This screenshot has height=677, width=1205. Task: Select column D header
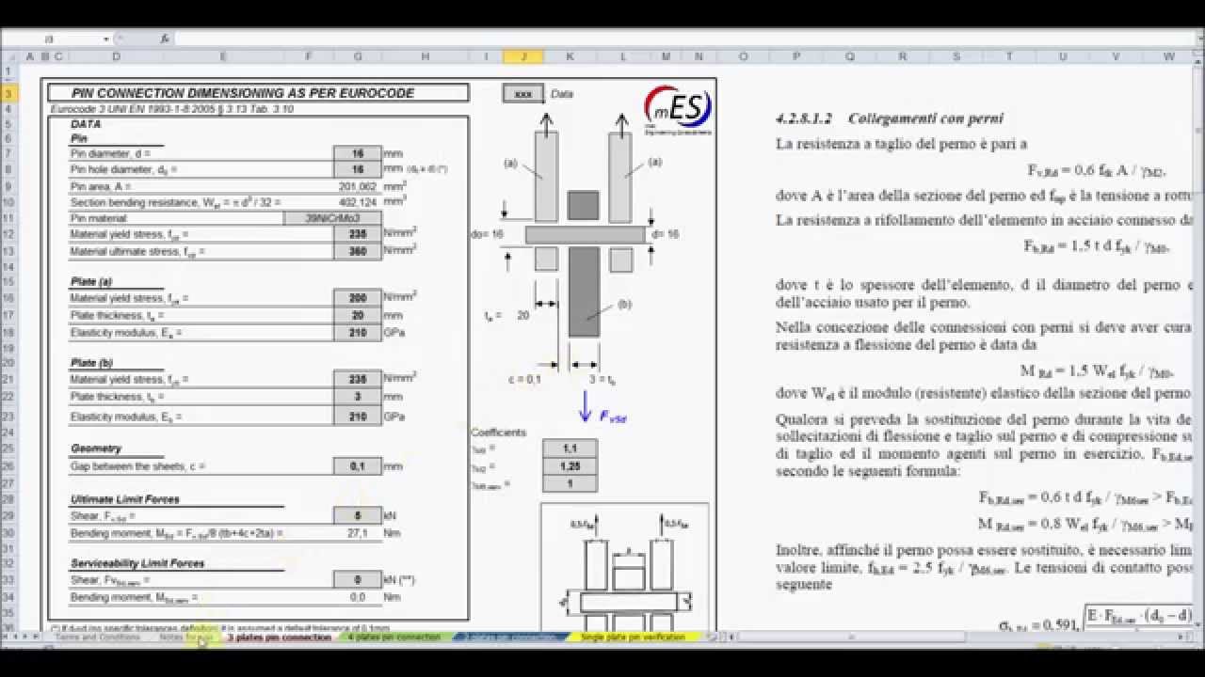pos(116,57)
